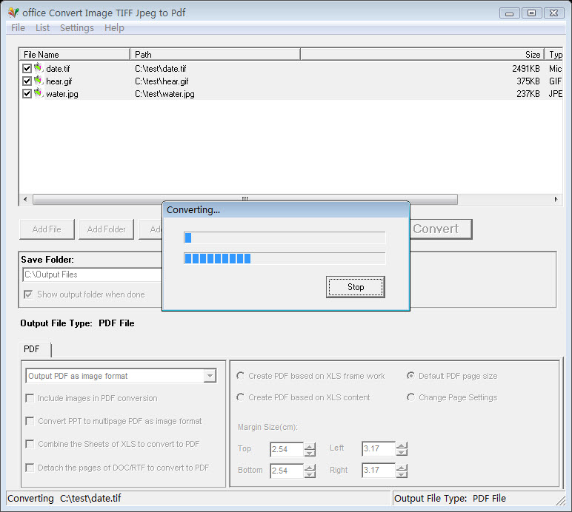Open the File menu
The width and height of the screenshot is (572, 512).
tap(18, 28)
